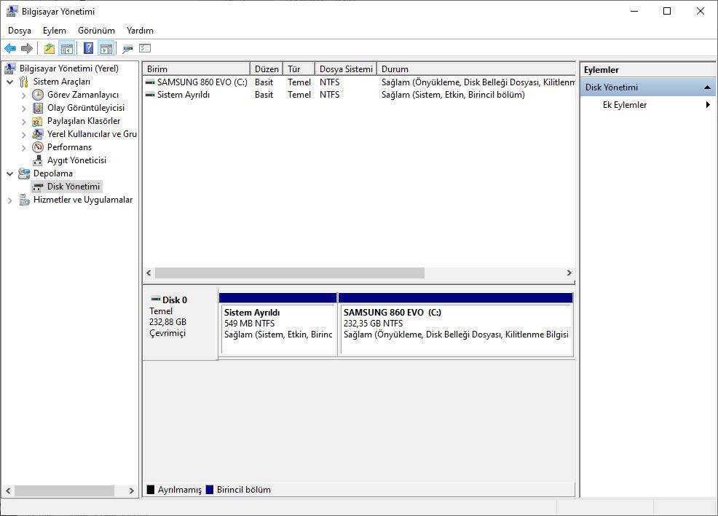Image resolution: width=718 pixels, height=516 pixels.
Task: Sort by the Durum column header
Action: pyautogui.click(x=476, y=69)
